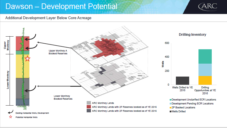This screenshot has width=227, height=134.
Task: Click the vertical 'Lower Montney' label
Action: [8, 80]
